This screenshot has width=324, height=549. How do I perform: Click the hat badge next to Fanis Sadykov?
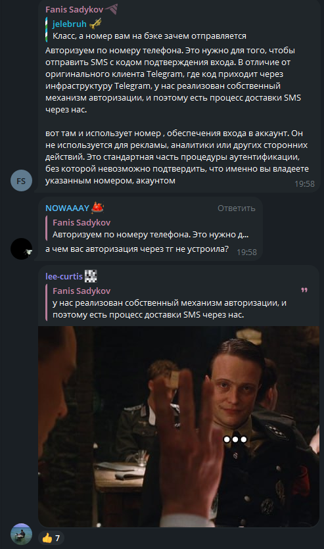(112, 9)
